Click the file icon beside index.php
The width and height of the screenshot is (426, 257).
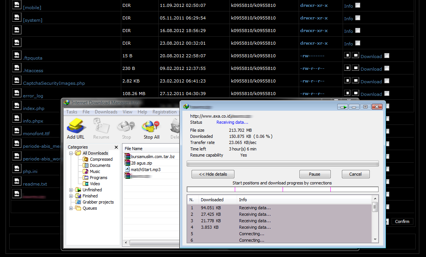(x=17, y=105)
